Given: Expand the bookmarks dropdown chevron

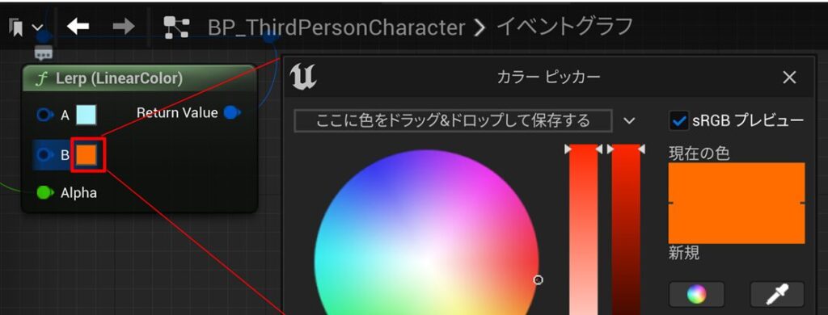Looking at the screenshot, I should tap(37, 27).
